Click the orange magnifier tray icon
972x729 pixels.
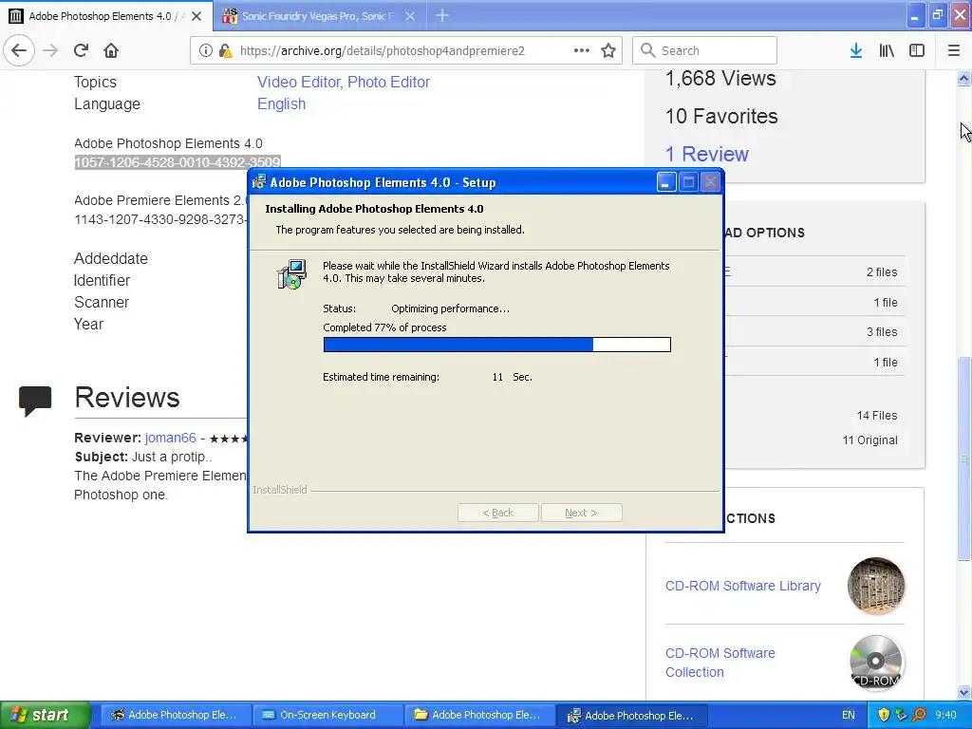click(x=919, y=716)
